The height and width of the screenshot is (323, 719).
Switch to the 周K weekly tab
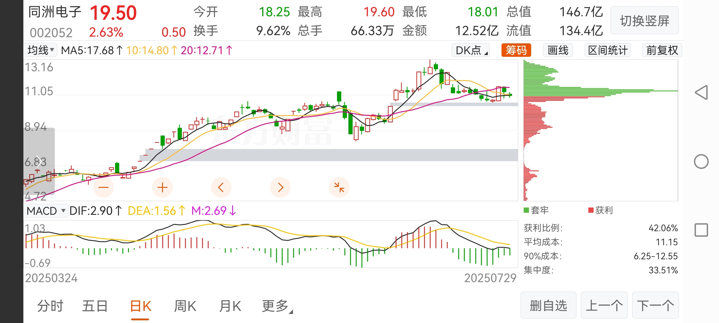tap(185, 306)
